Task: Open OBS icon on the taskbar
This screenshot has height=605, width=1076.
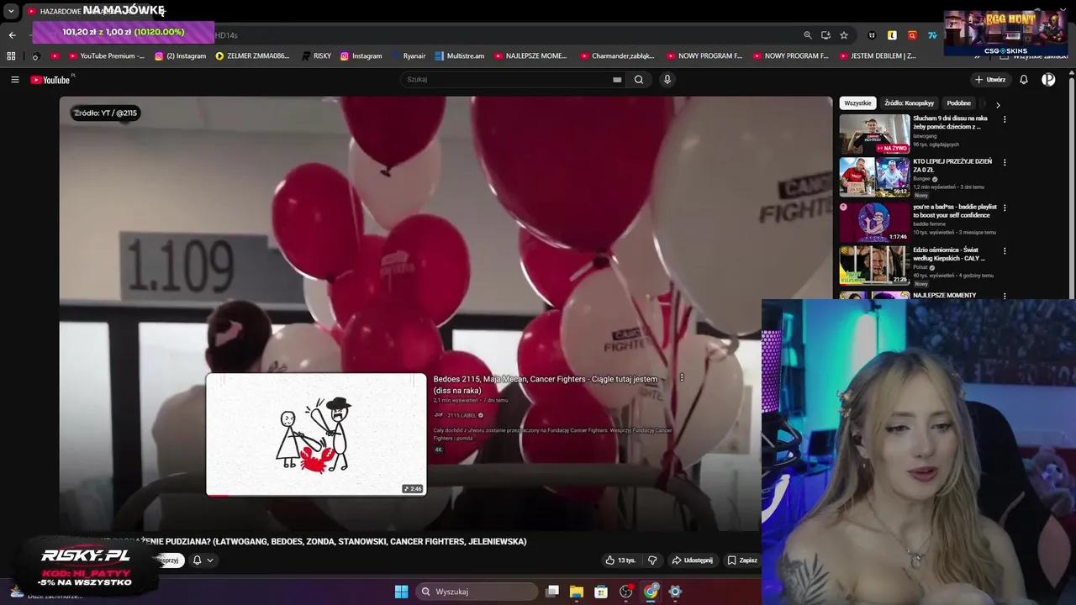Action: coord(626,592)
